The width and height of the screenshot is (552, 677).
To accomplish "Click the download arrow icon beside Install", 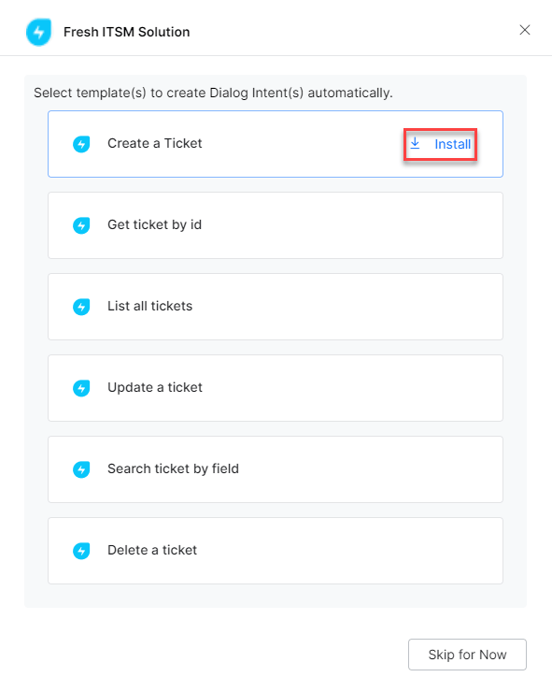I will pos(415,143).
